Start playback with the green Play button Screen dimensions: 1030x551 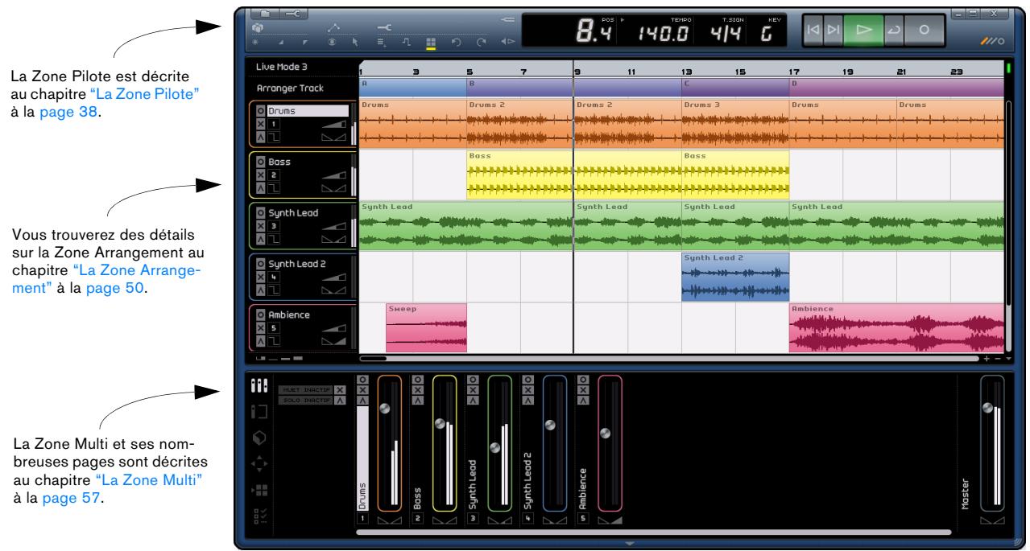863,29
